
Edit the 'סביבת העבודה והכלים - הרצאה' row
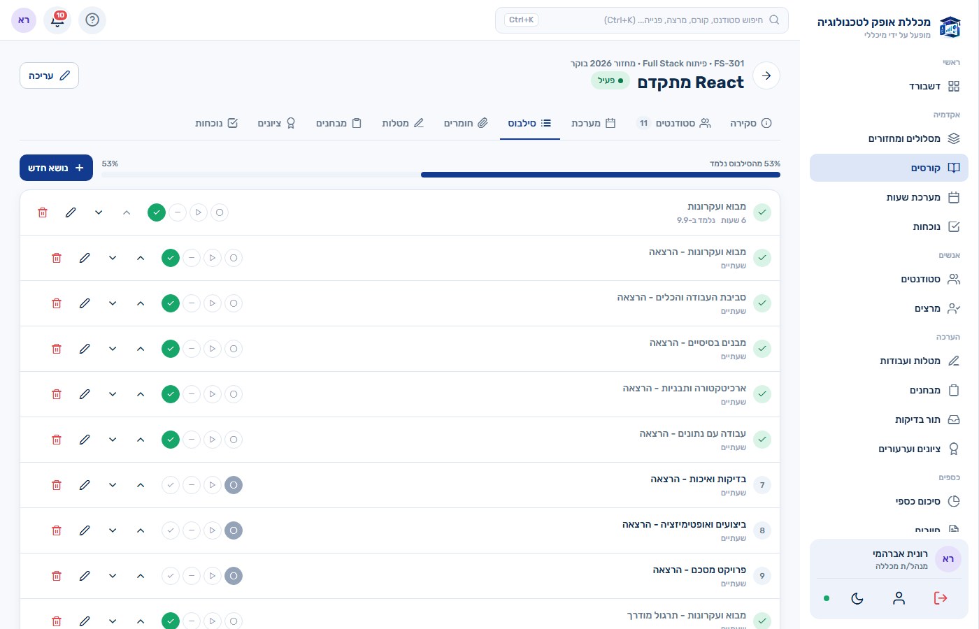[85, 303]
